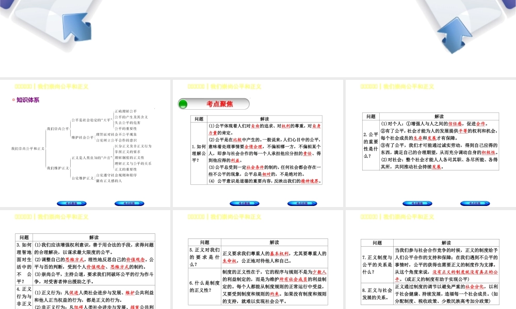The width and height of the screenshot is (516, 309).
Task: Click the 问题 header above 2.公平的重要性
Action: [x=371, y=116]
